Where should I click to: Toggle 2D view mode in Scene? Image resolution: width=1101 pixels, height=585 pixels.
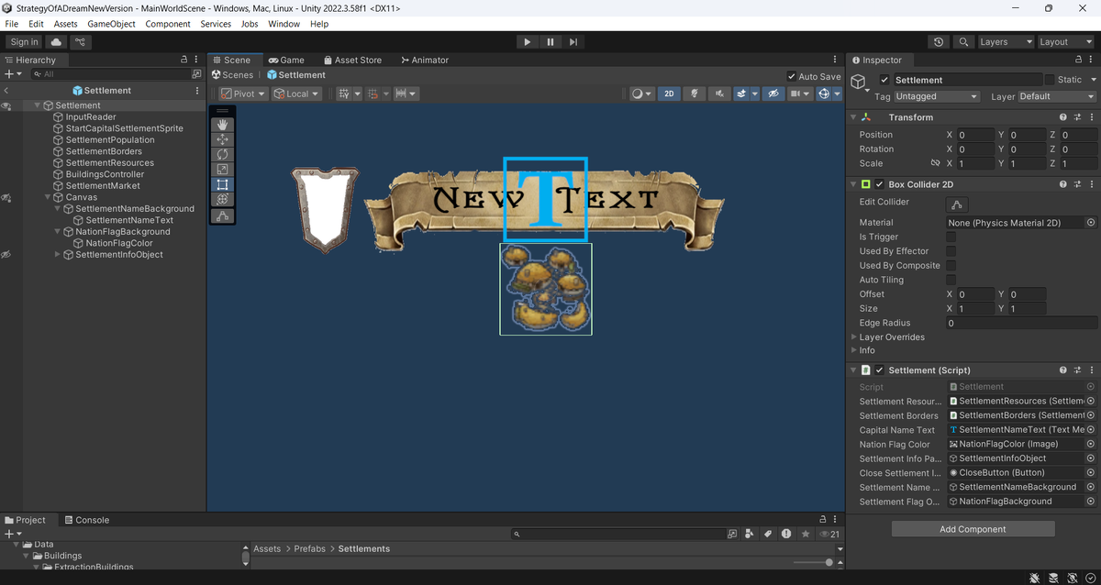[x=669, y=94]
